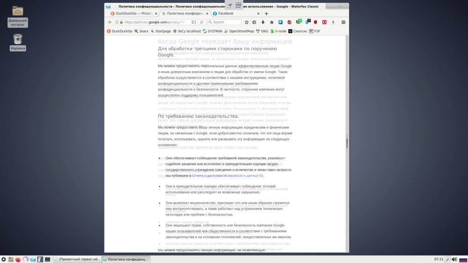Click the browser back arrow button
Viewport: 468px width, 263px height.
point(110,22)
